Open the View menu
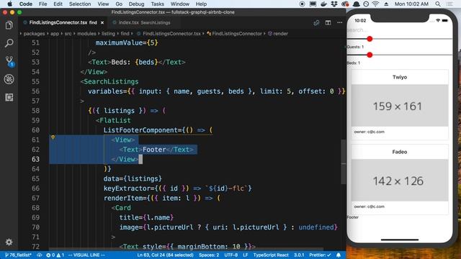Viewport: 461px width, 259px height. pyautogui.click(x=103, y=4)
